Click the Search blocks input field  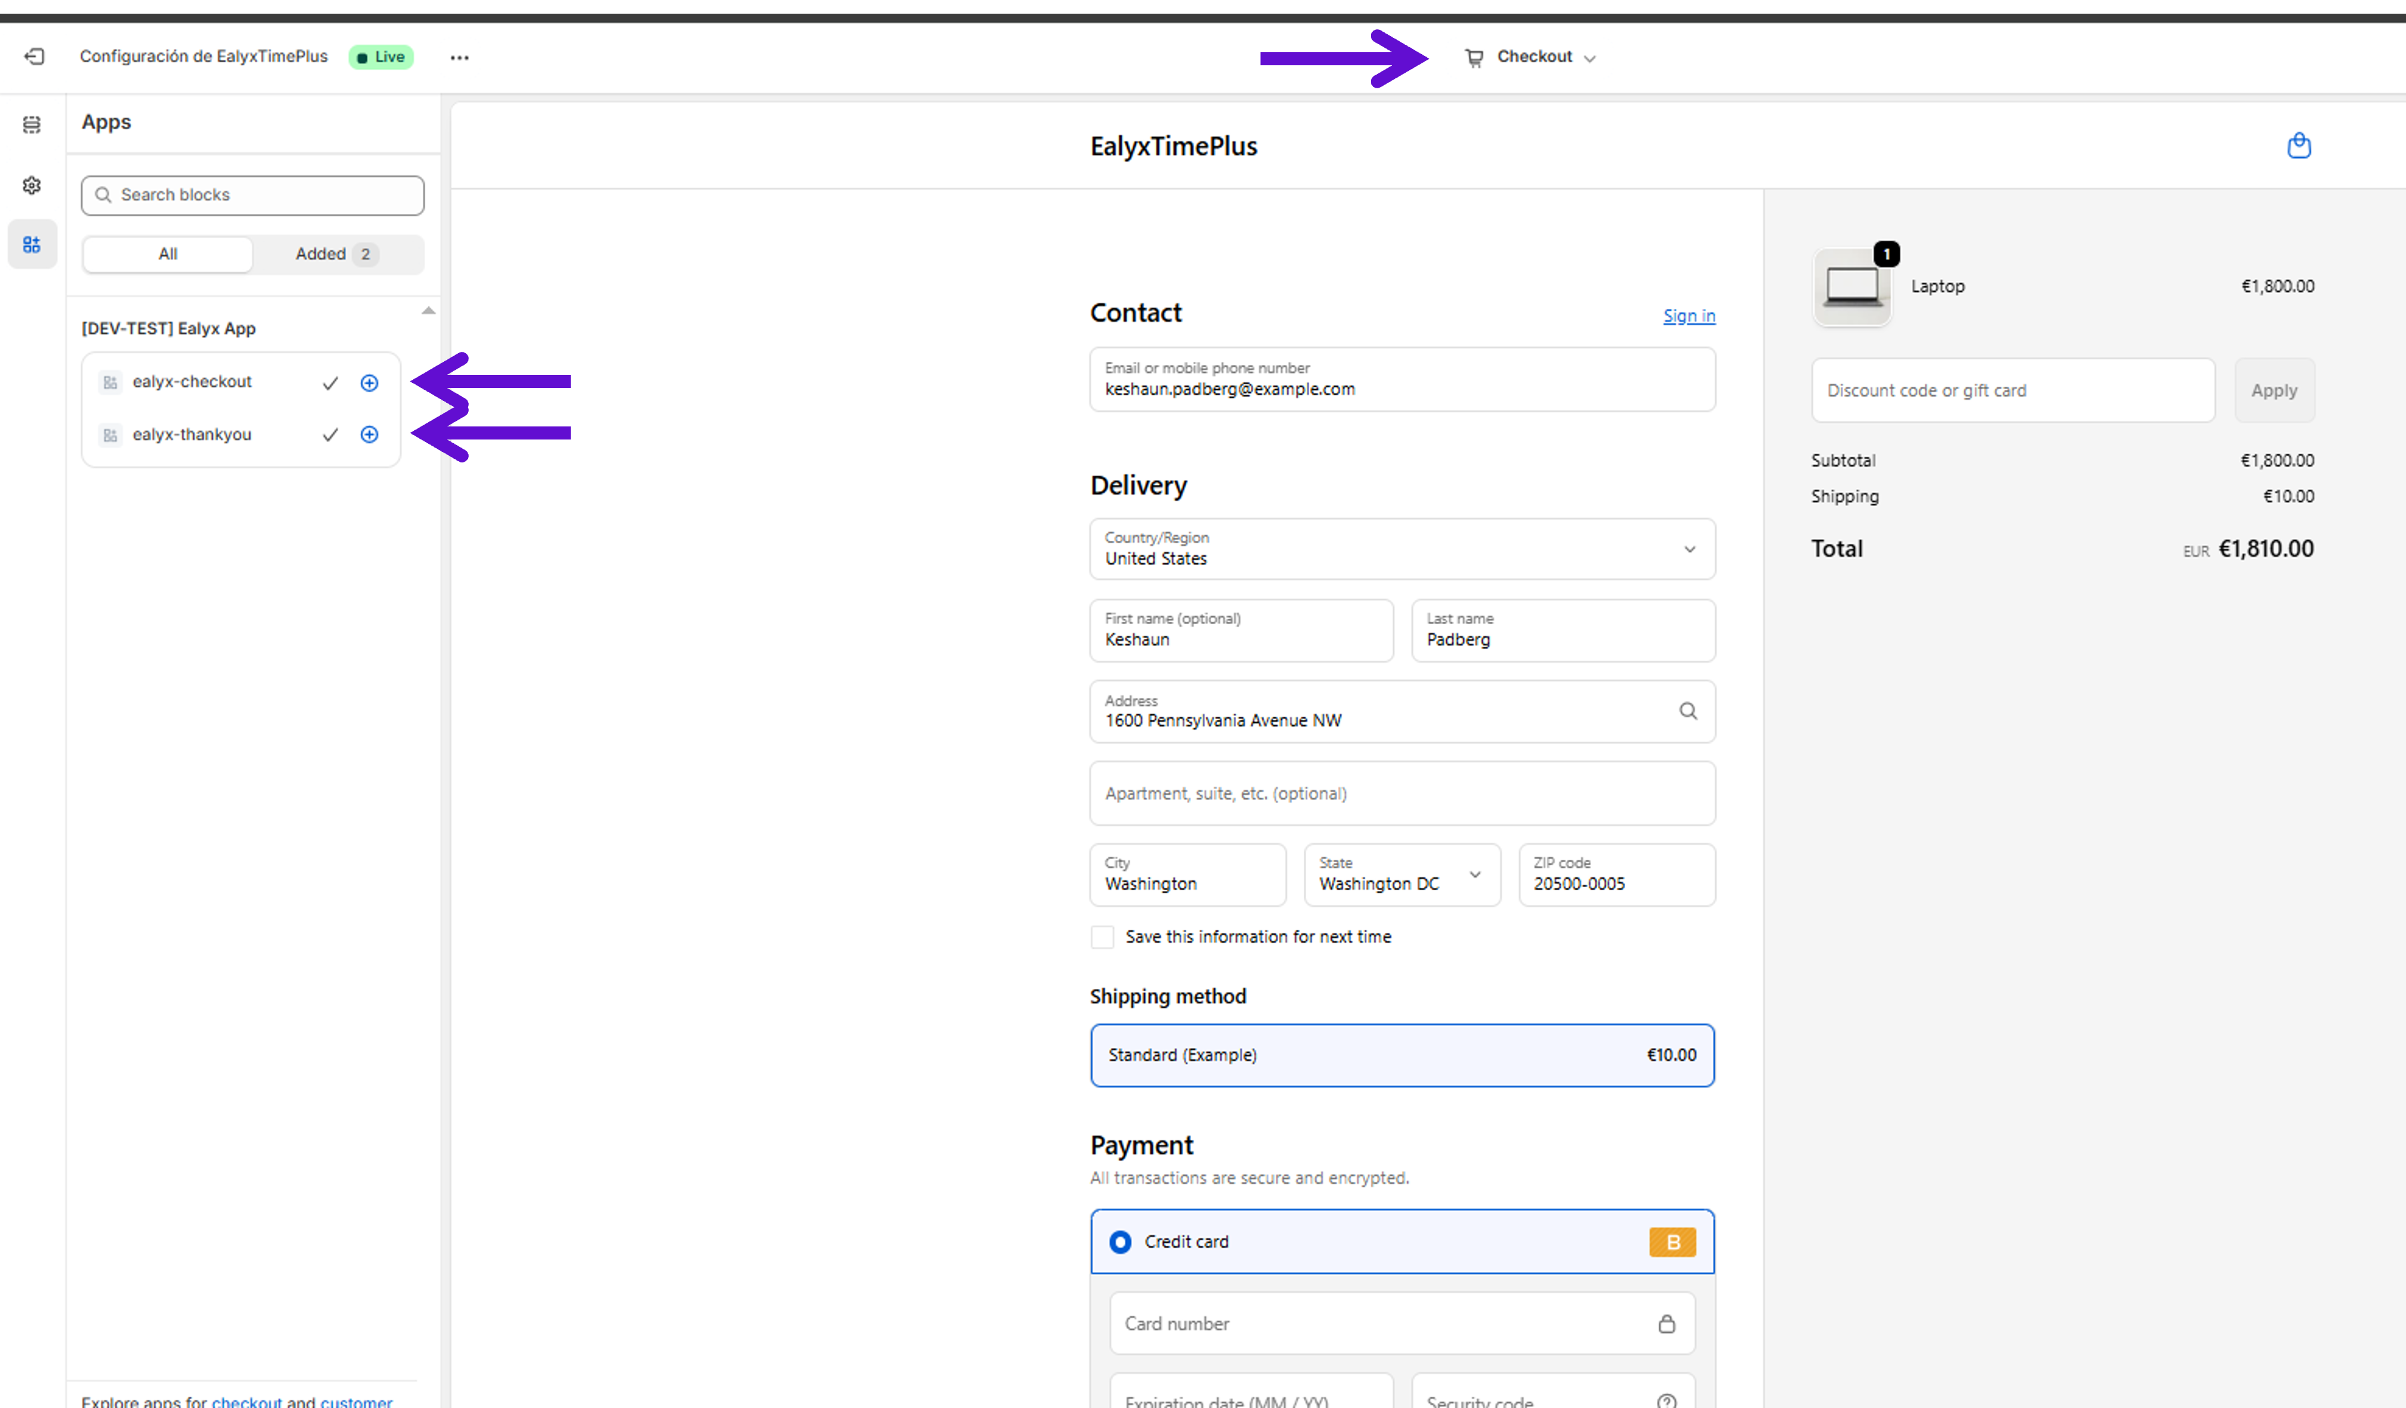253,195
